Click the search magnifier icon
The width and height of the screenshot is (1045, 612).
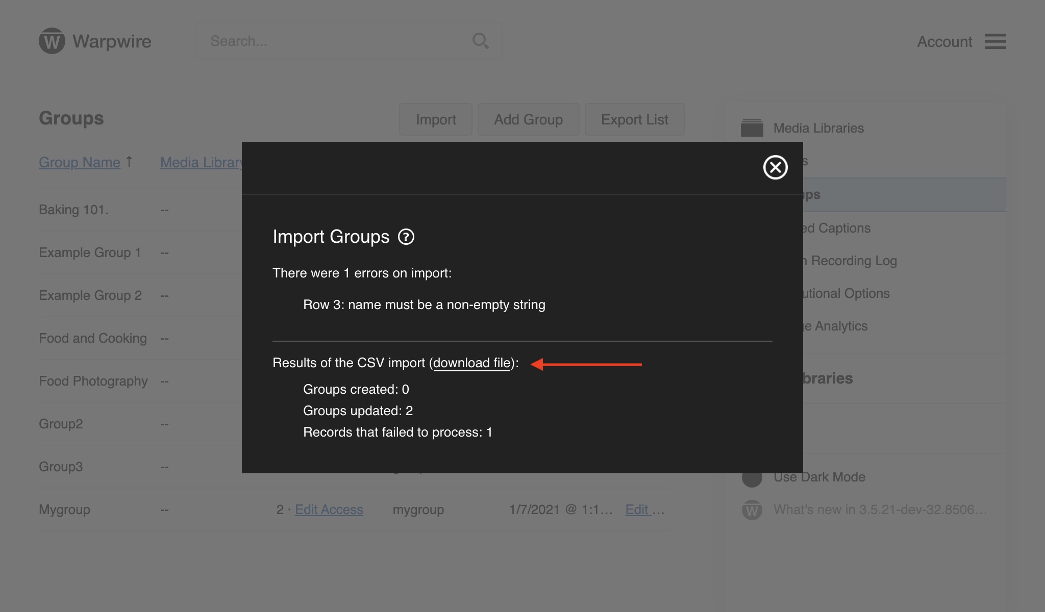coord(480,41)
